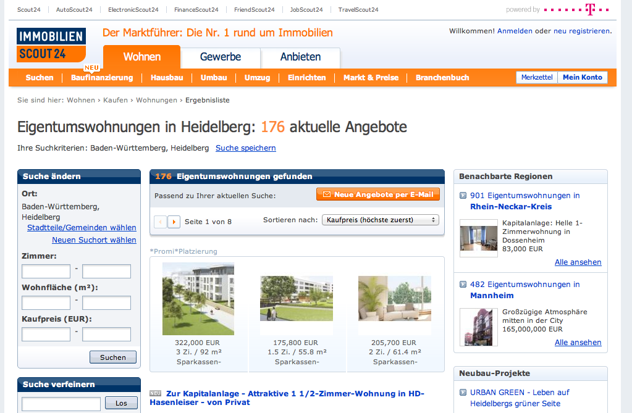Open the 175,800 EUR apartment thumbnail
632x413 pixels.
[297, 299]
